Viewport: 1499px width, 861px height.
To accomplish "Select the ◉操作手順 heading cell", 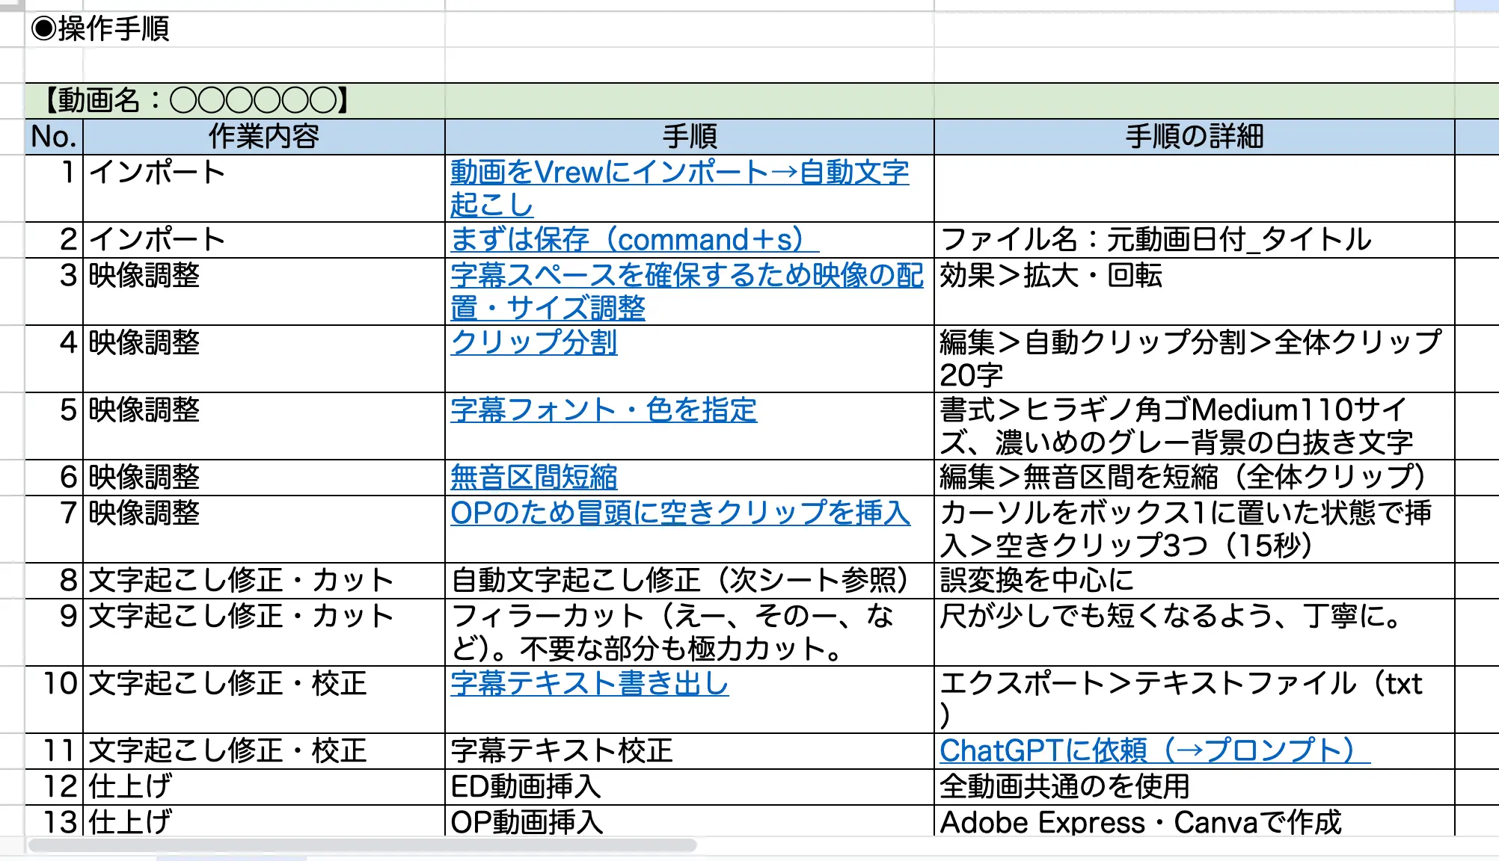I will 233,29.
